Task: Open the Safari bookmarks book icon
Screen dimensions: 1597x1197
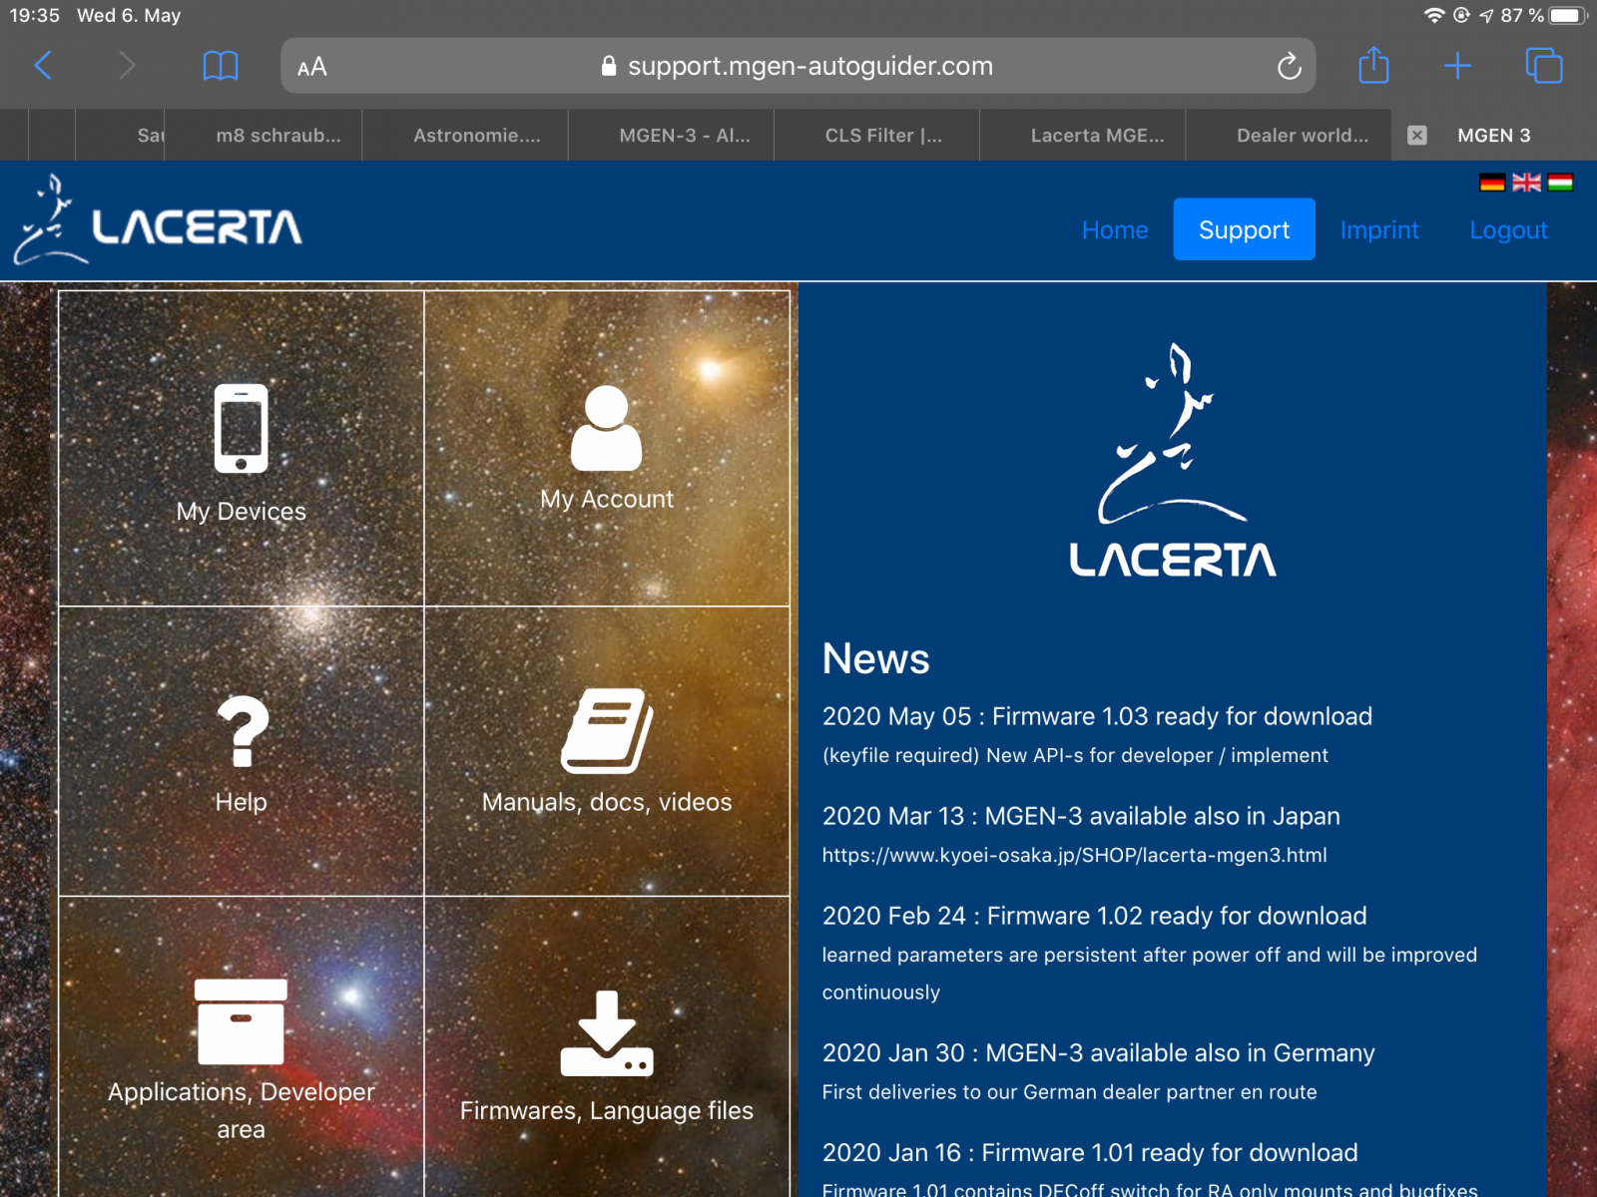Action: click(221, 66)
